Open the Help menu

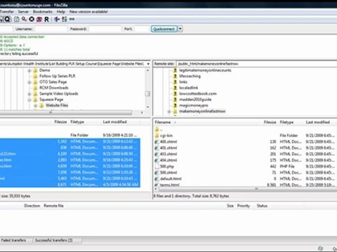coord(61,12)
